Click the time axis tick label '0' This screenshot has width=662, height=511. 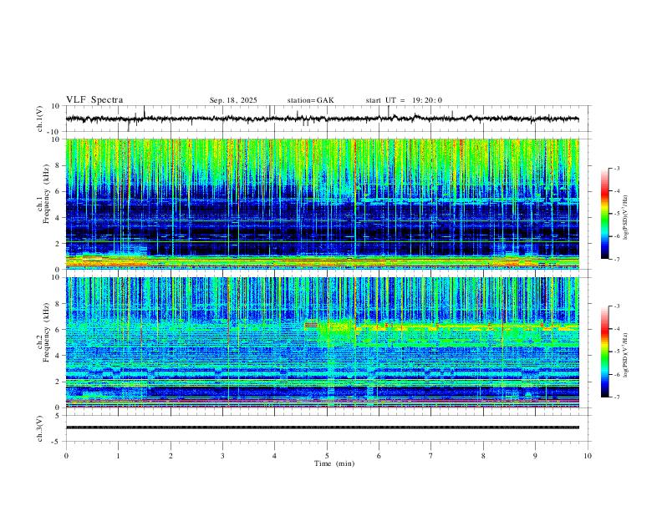coord(66,456)
